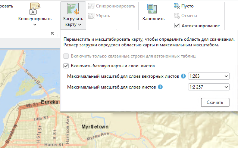Click the Заполнить fill cache icon

(151, 9)
